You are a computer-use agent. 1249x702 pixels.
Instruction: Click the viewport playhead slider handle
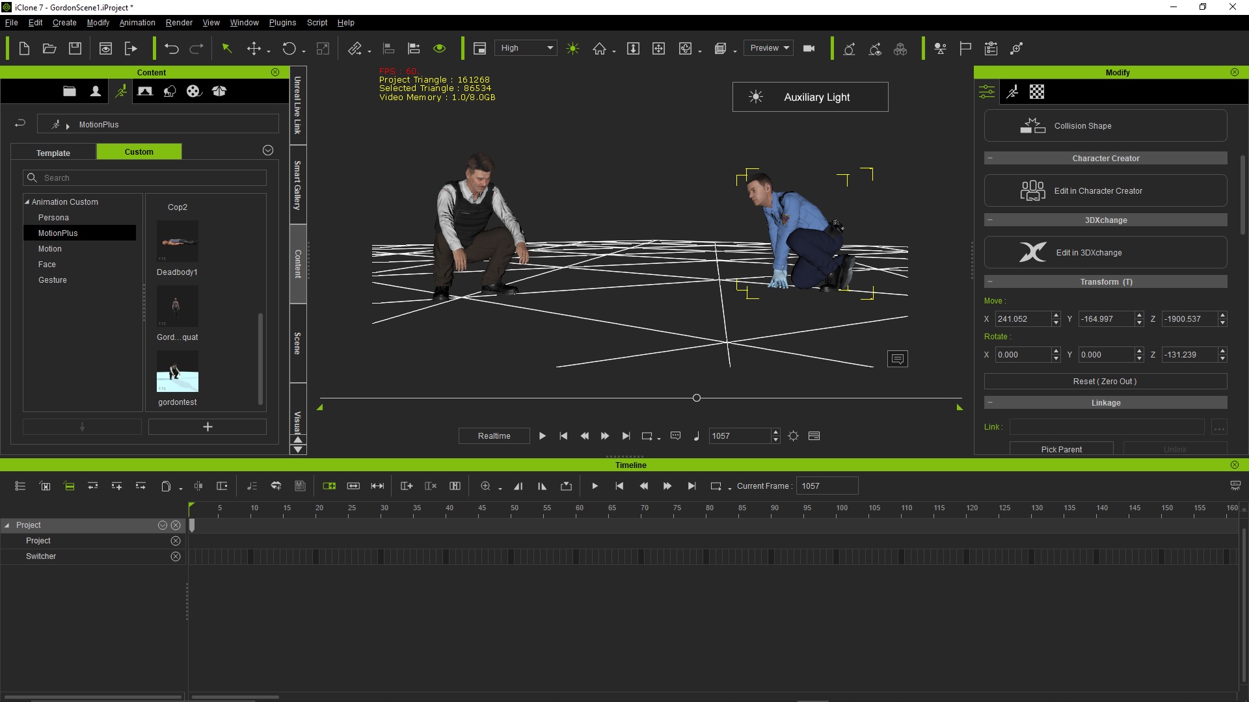(x=697, y=398)
